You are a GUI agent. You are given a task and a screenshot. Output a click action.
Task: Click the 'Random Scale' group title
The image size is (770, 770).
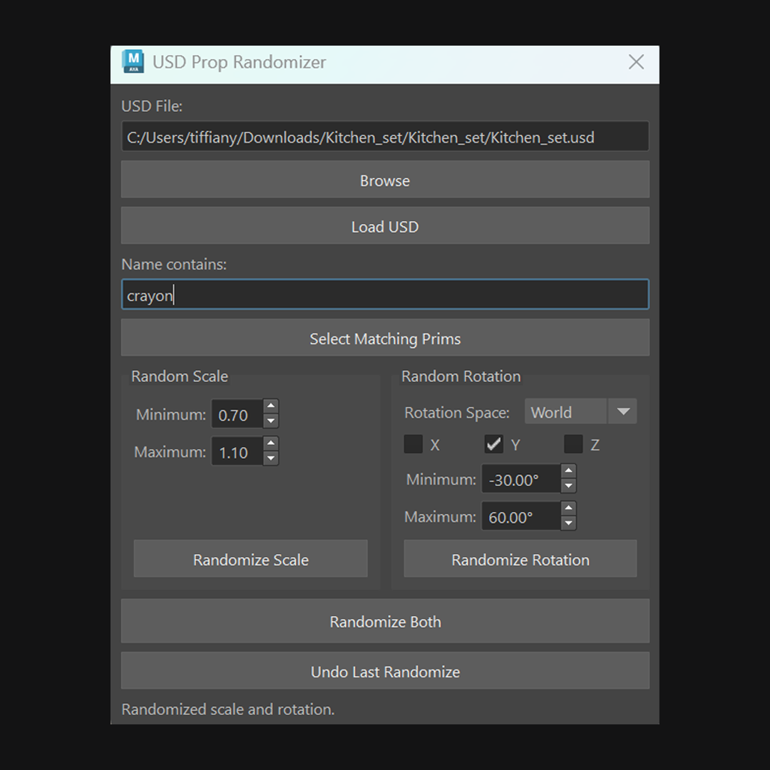tap(180, 376)
